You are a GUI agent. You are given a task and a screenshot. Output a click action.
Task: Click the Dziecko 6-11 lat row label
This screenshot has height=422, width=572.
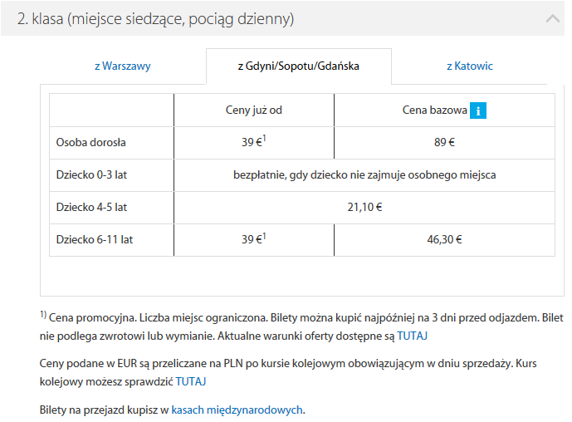click(95, 240)
